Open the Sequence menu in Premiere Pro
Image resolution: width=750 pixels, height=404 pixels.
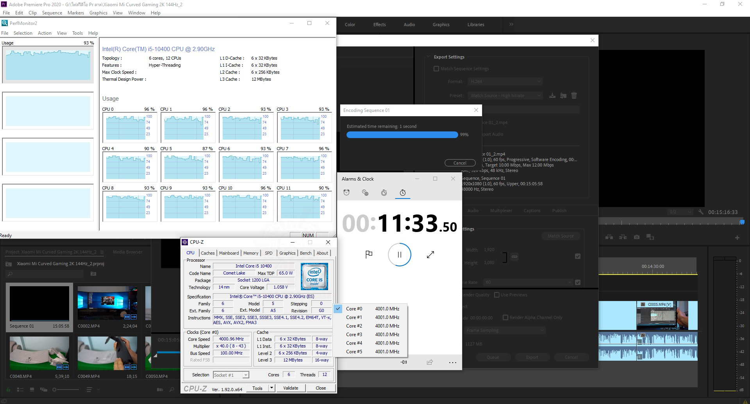click(52, 13)
